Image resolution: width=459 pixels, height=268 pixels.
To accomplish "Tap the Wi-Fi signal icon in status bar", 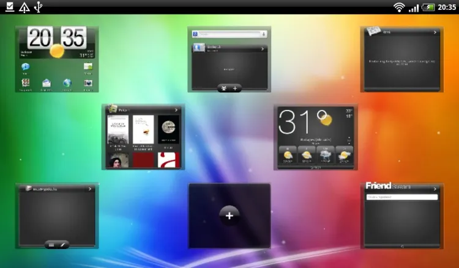I will pyautogui.click(x=399, y=7).
